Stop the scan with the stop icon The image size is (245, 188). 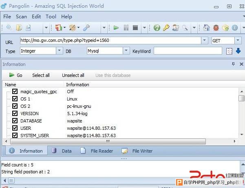[x=135, y=28]
